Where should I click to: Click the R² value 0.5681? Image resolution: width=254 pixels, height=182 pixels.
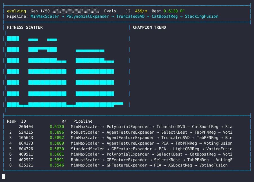point(57,154)
